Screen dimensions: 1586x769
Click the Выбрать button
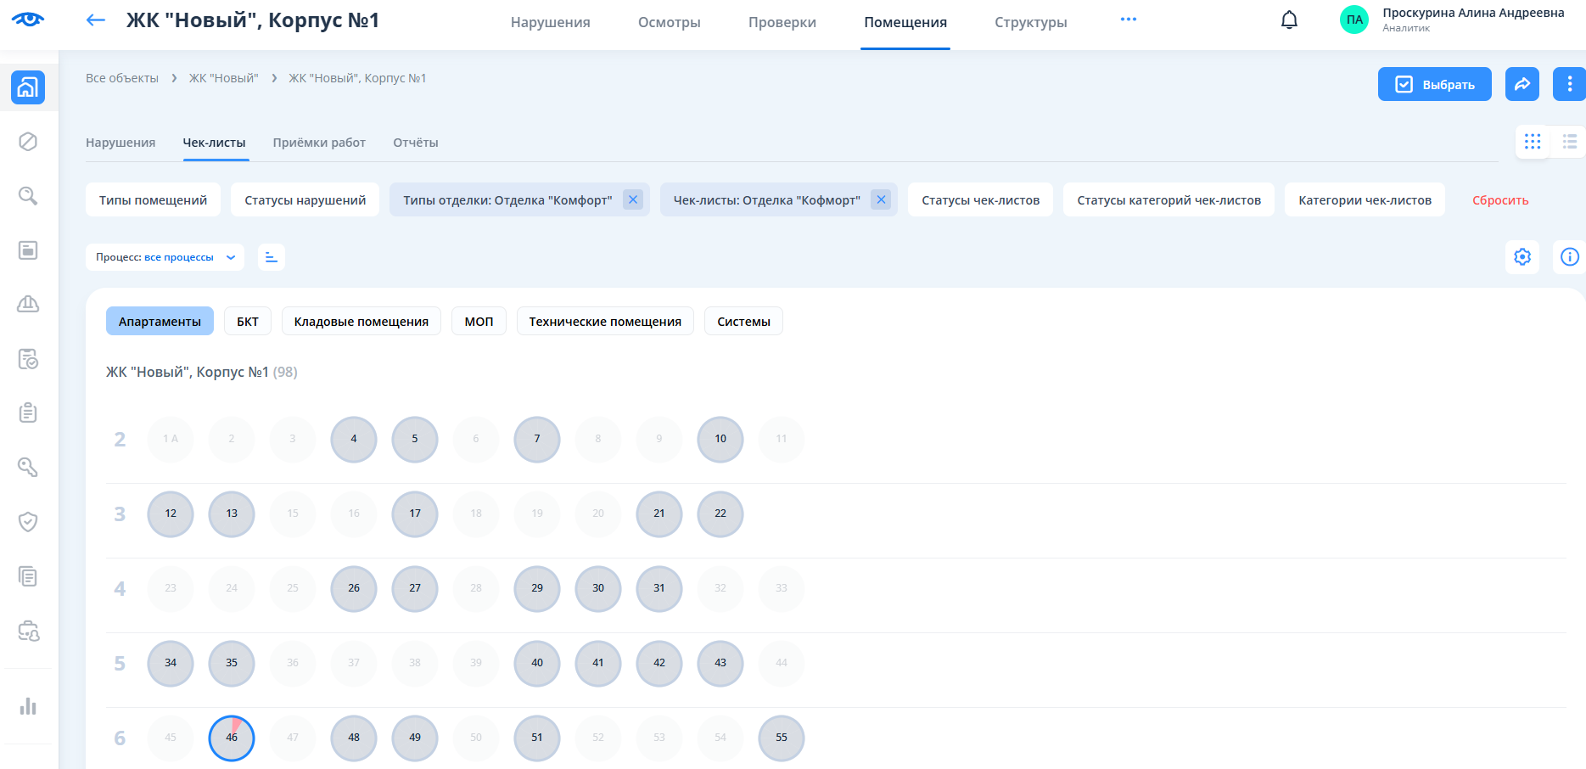(1434, 85)
